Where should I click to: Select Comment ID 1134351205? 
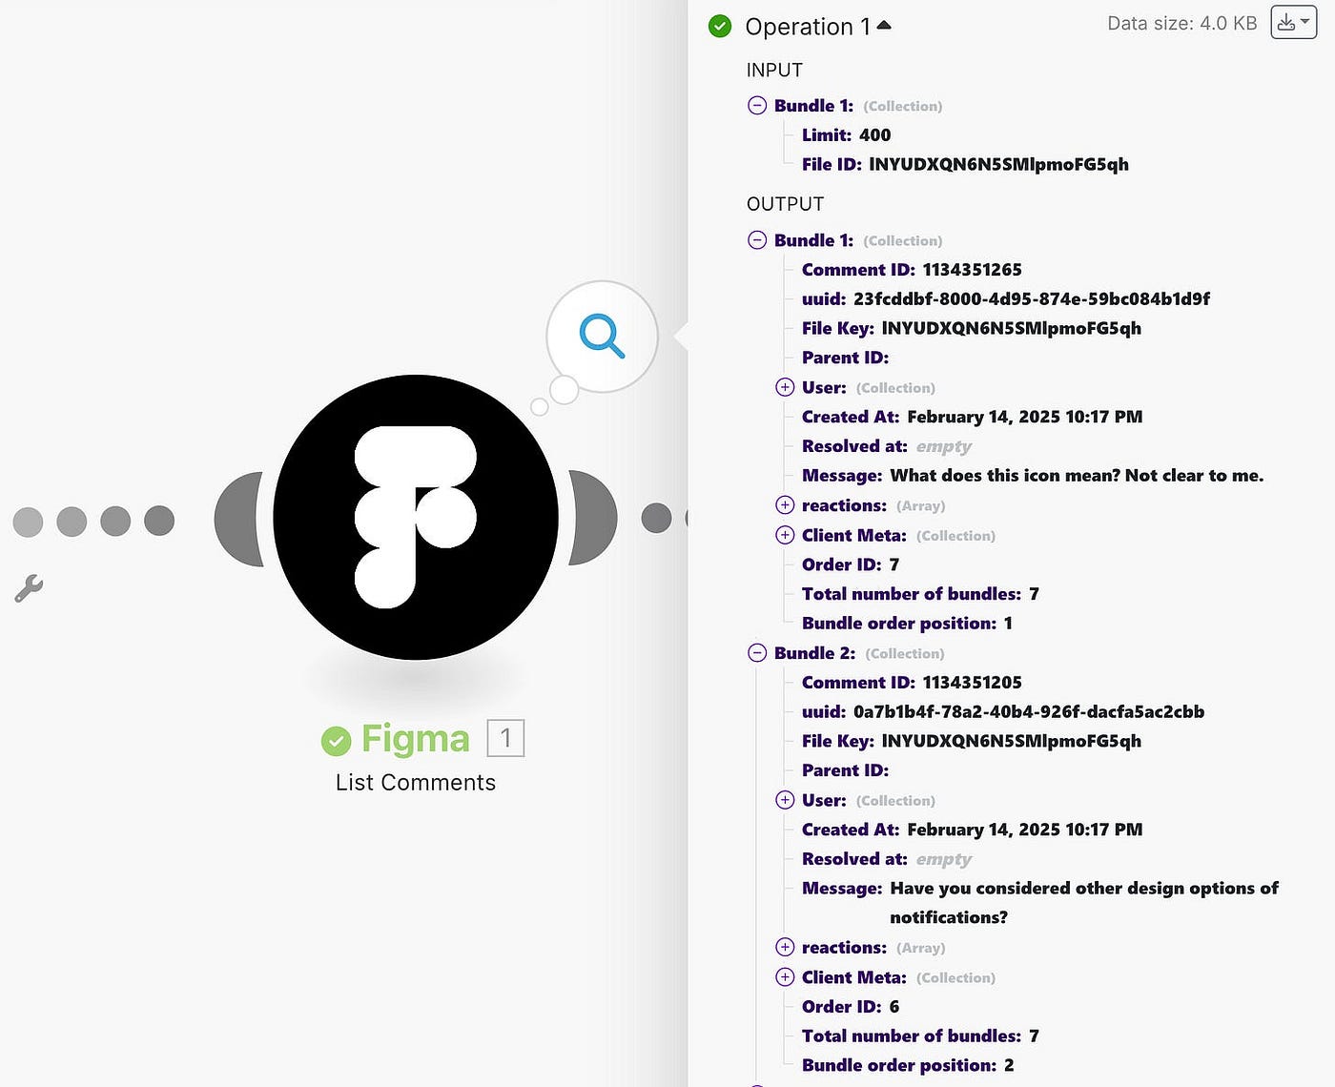(972, 683)
